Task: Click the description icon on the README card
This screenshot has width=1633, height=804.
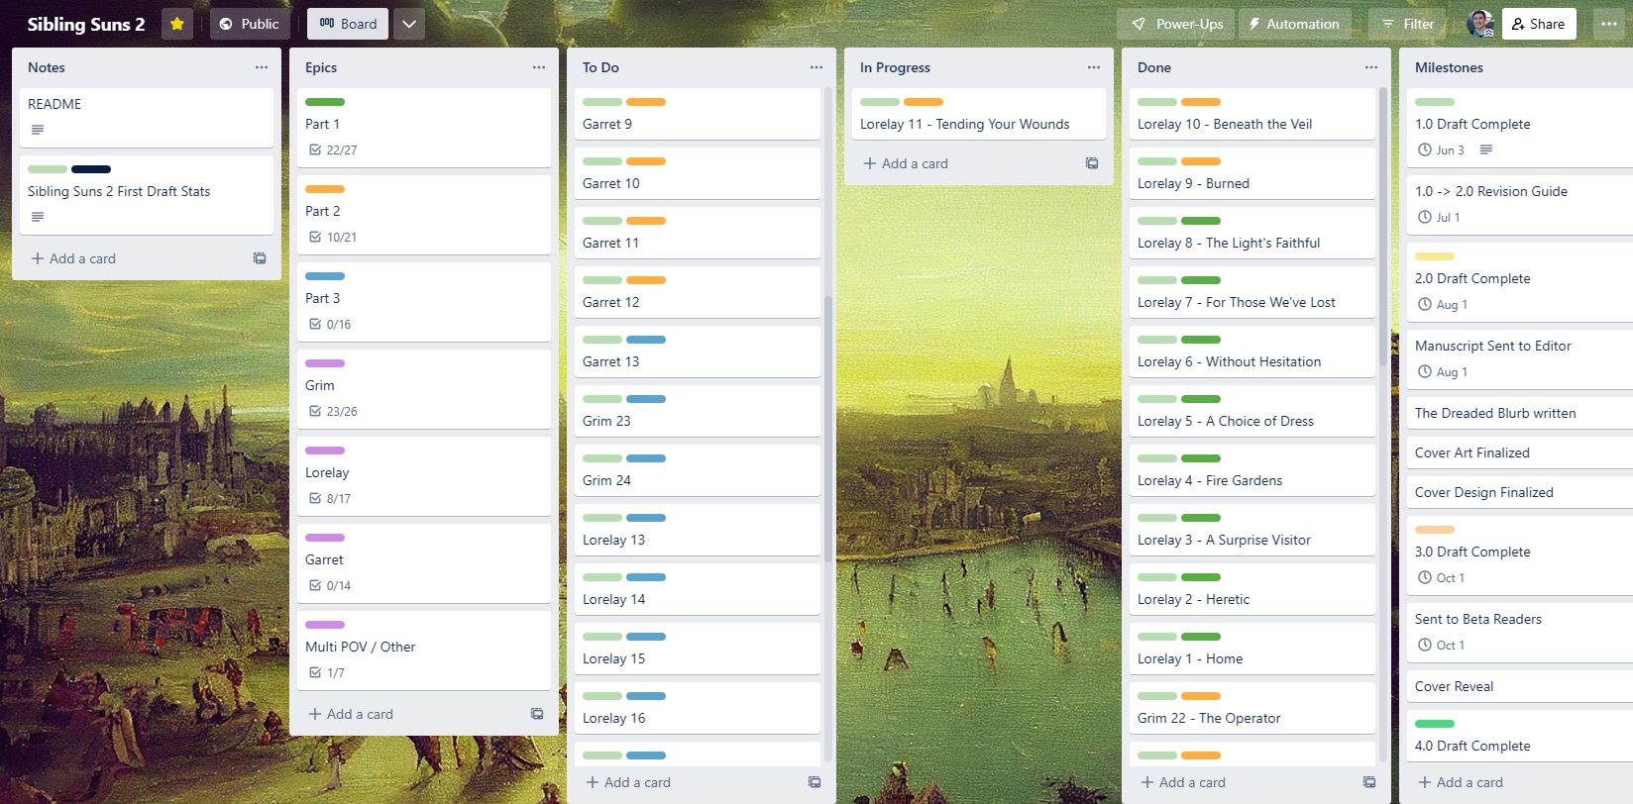Action: click(38, 130)
